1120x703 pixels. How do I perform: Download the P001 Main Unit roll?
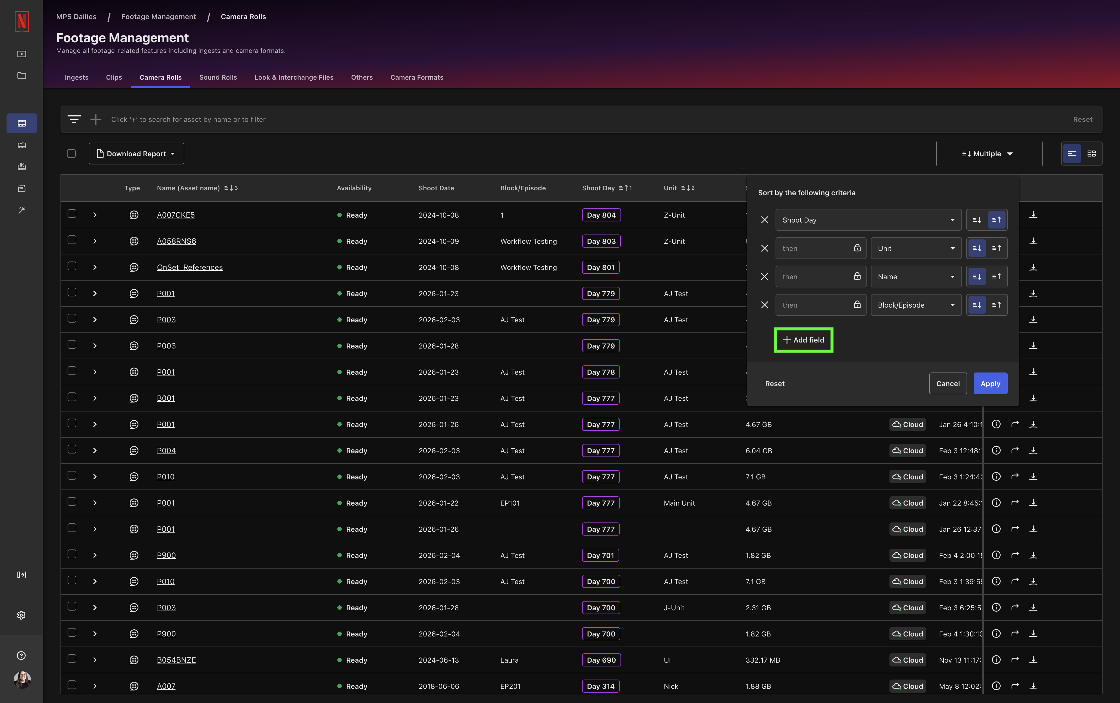tap(1033, 503)
